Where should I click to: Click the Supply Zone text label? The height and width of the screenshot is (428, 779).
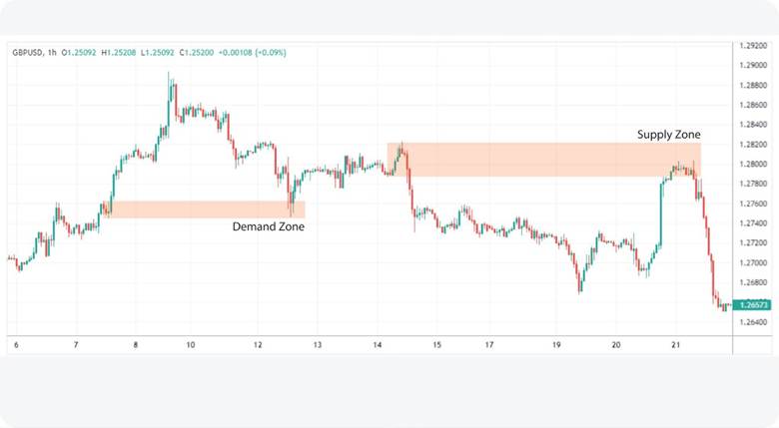669,134
